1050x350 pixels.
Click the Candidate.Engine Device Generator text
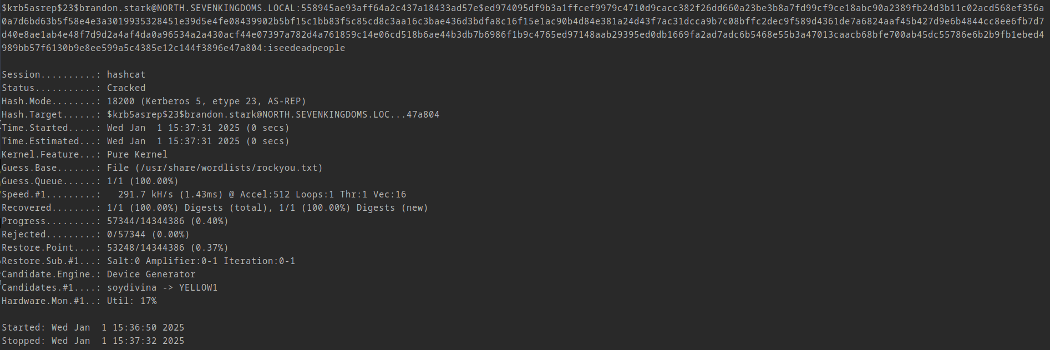tap(151, 275)
